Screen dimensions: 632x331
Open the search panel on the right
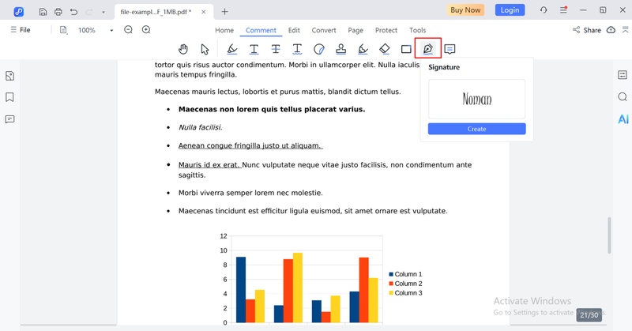tap(623, 97)
